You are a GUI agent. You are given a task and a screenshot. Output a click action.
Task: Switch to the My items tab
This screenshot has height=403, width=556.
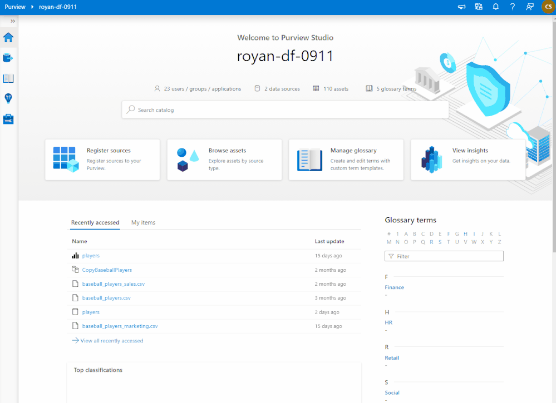[x=143, y=222]
